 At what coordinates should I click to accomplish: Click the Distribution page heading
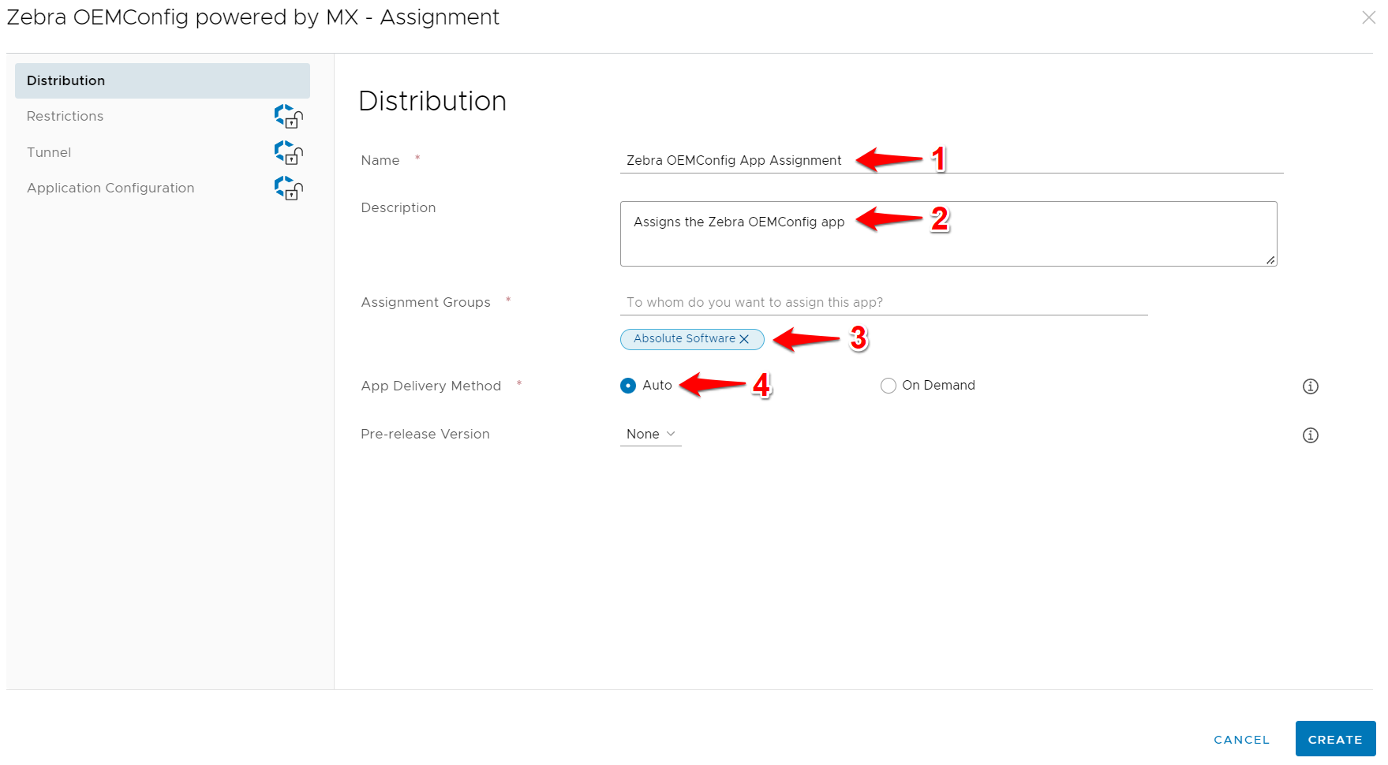click(432, 101)
